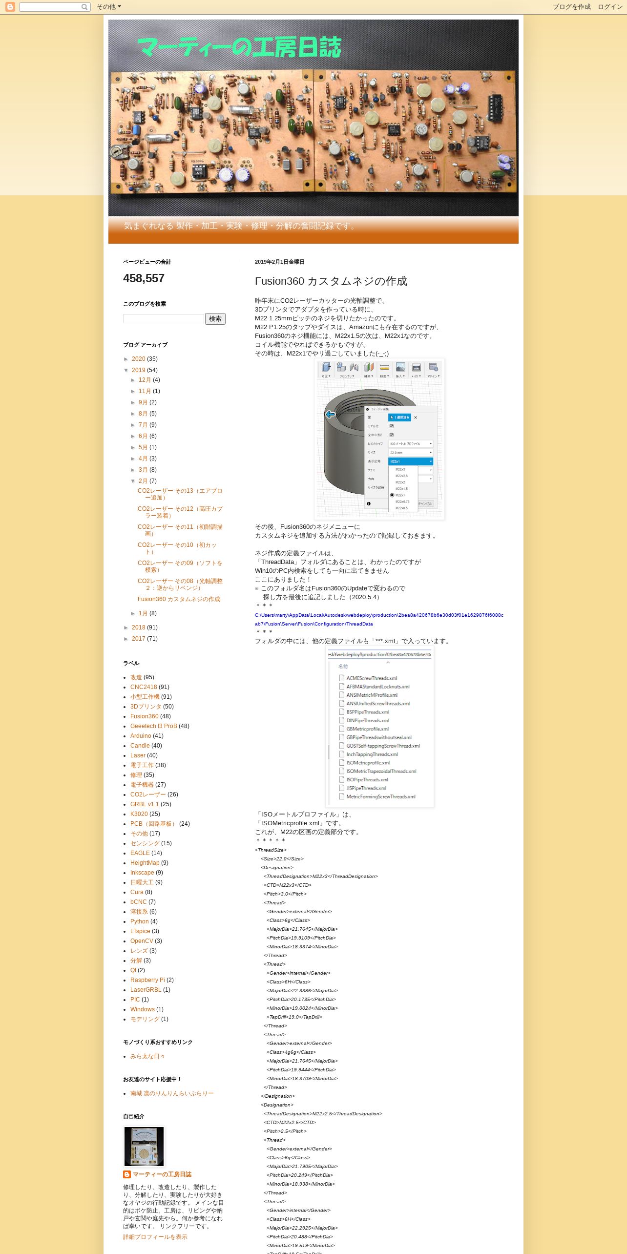Image resolution: width=627 pixels, height=1254 pixels.
Task: Expand the 2020 archive arrow
Action: [126, 359]
